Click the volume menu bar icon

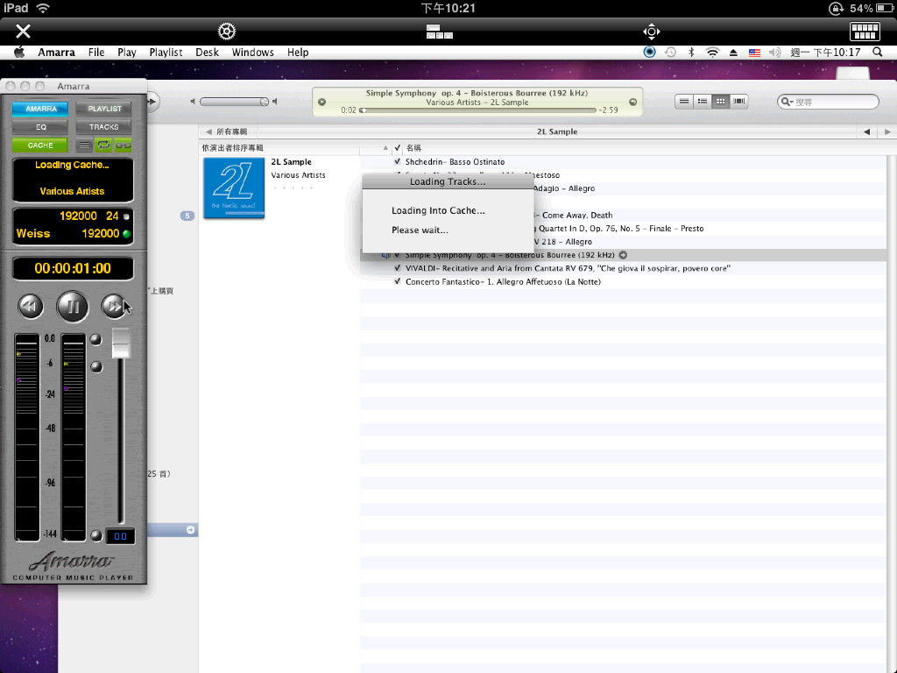(774, 52)
